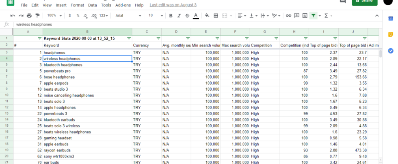Format as currency with dollar icon
398x164 pixels.
tap(70, 16)
